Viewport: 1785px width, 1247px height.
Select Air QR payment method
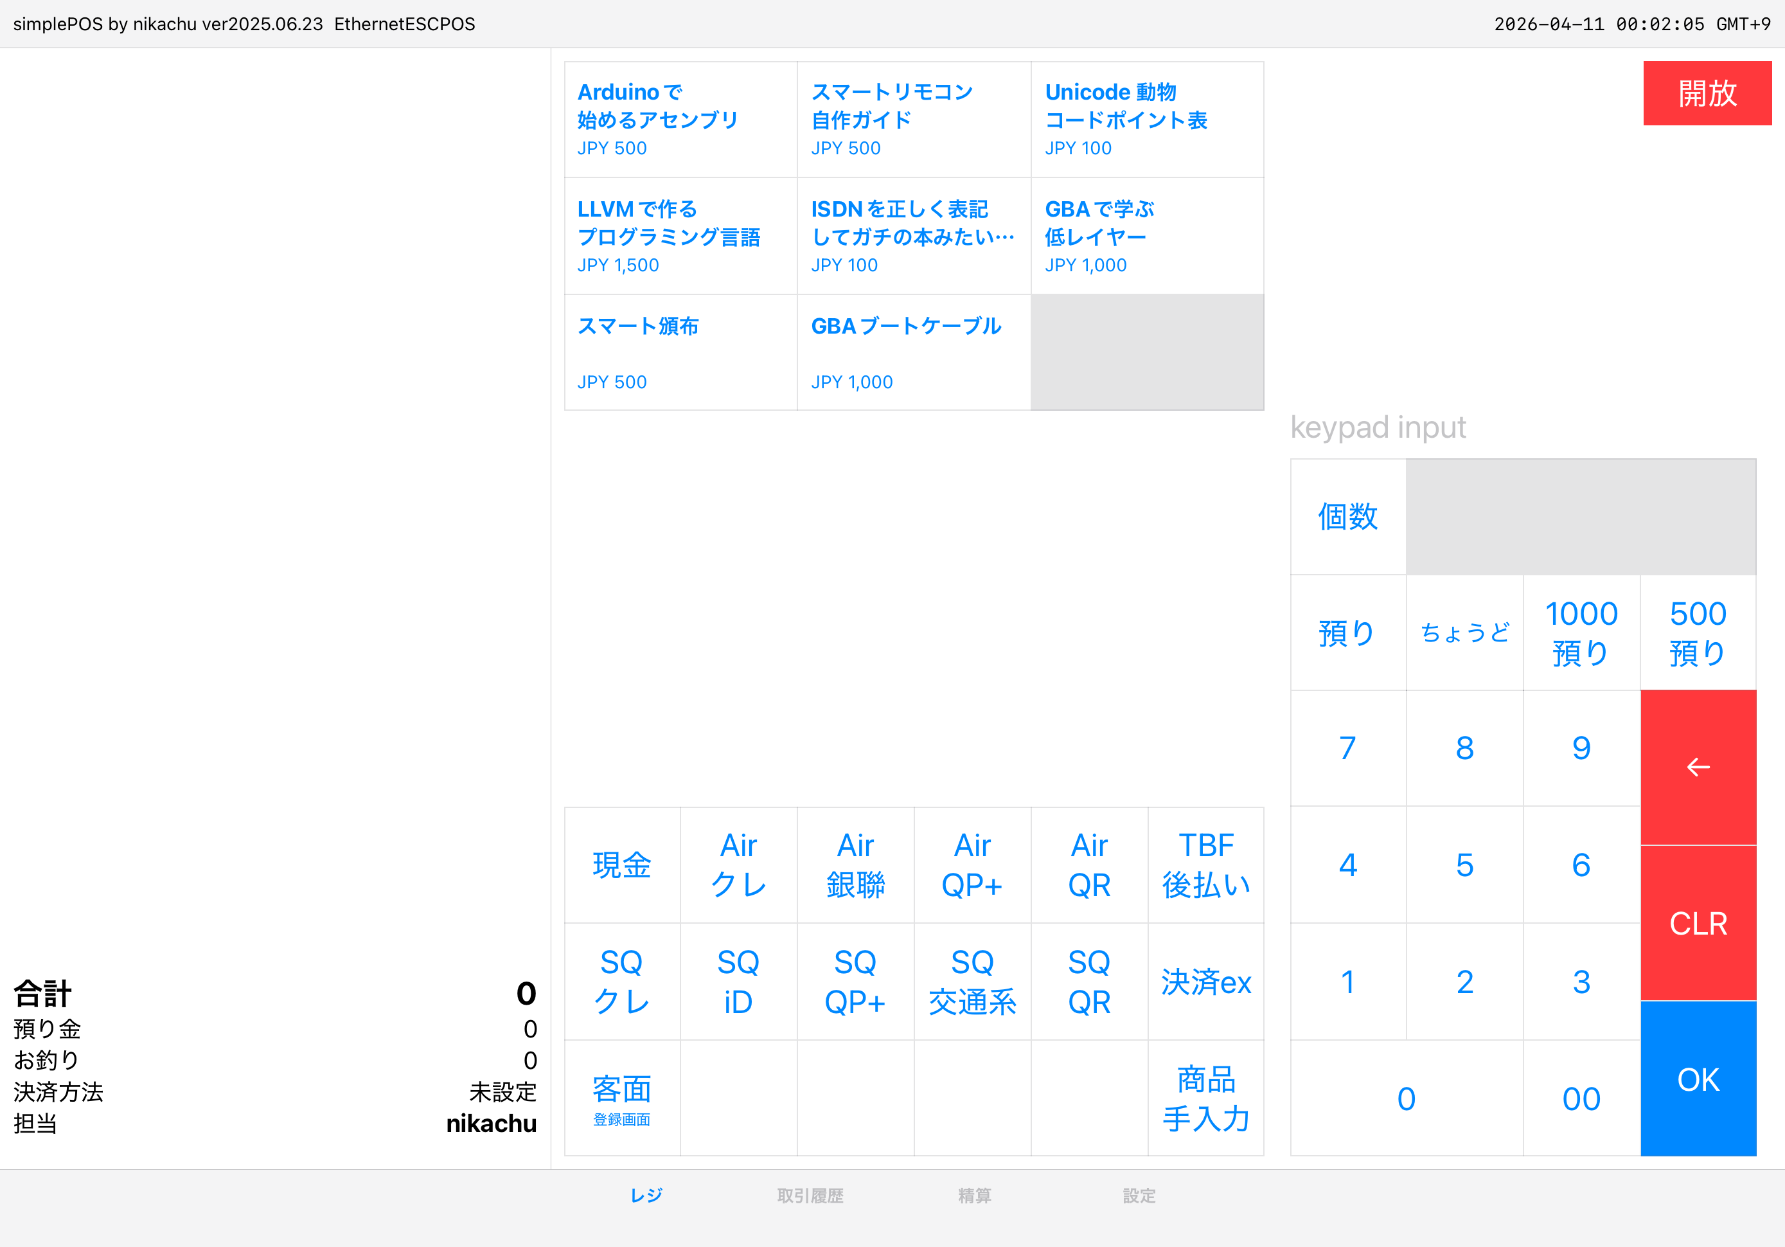coord(1089,865)
